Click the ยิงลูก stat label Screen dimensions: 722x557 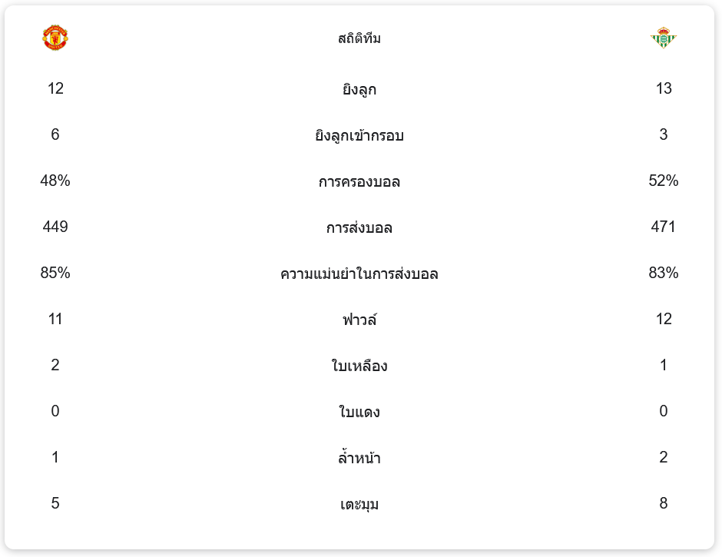click(359, 89)
